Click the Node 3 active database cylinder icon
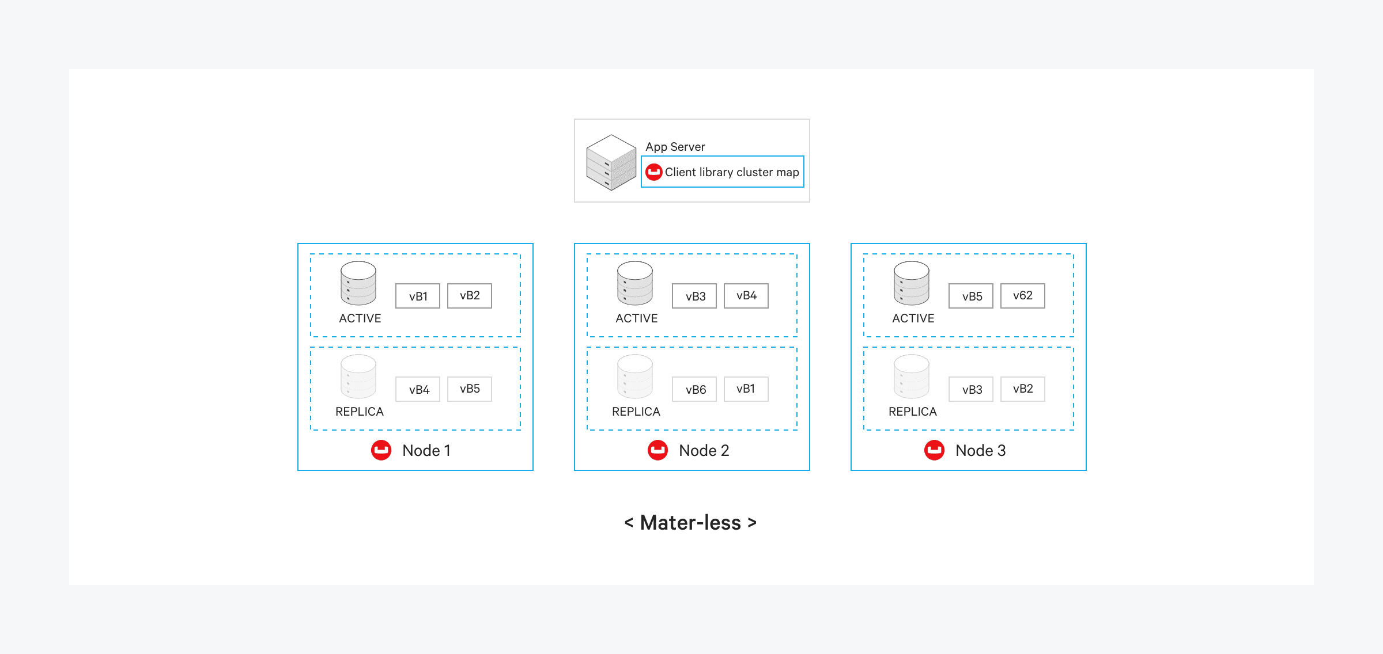The width and height of the screenshot is (1383, 654). tap(911, 283)
